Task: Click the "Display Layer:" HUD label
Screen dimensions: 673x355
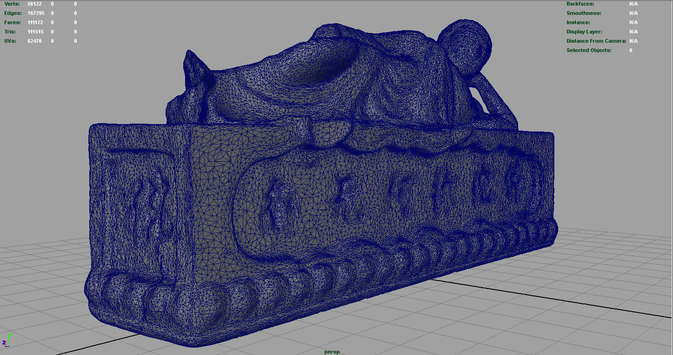Action: click(584, 32)
